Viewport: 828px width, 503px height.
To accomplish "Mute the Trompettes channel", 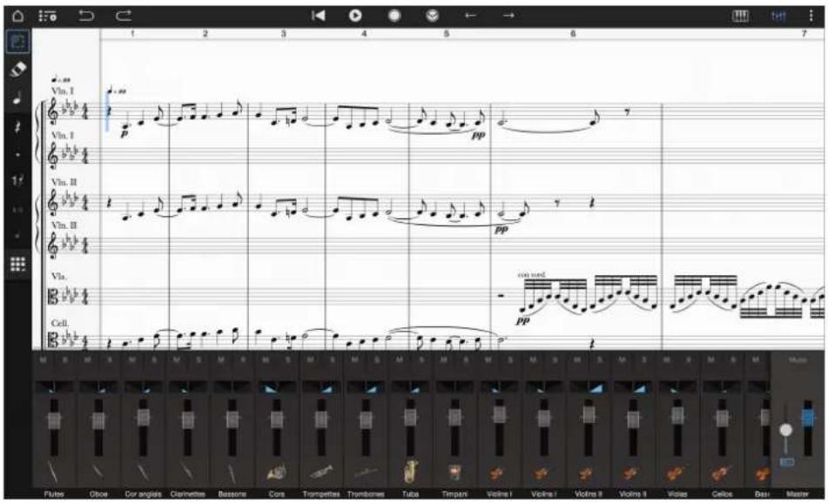I will tap(310, 359).
